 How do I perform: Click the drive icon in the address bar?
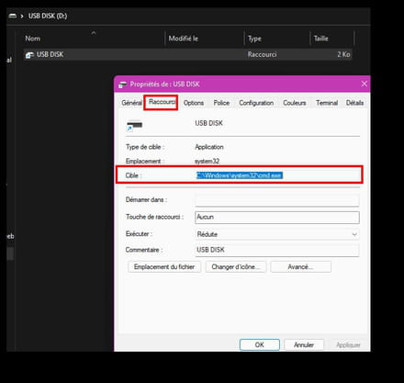(x=13, y=16)
